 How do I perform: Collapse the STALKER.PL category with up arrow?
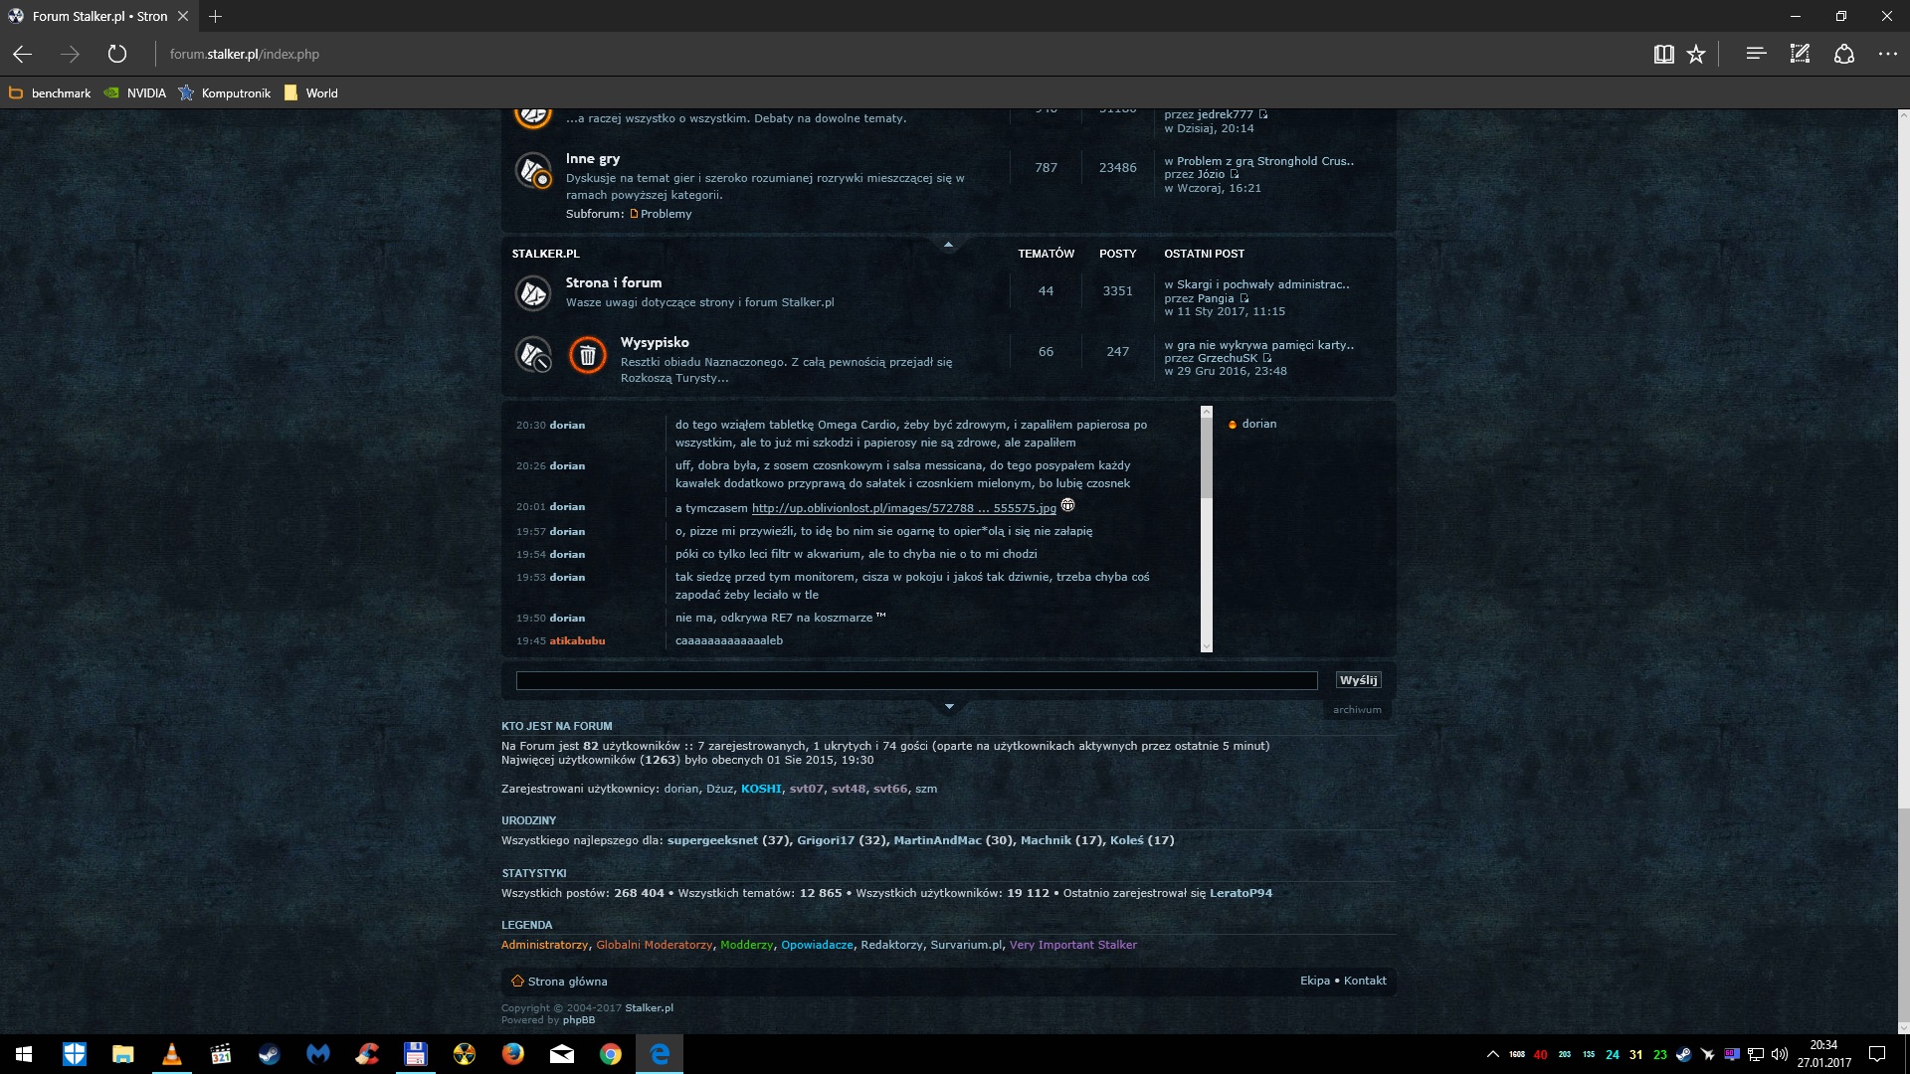click(x=948, y=244)
